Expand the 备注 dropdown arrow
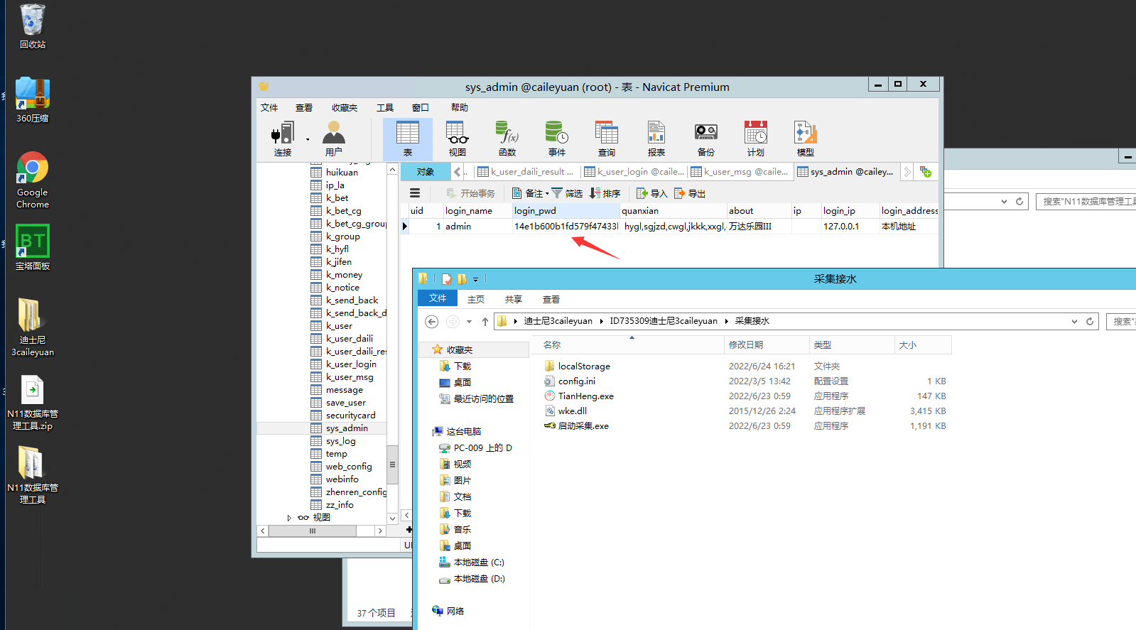The image size is (1136, 630). click(x=547, y=194)
